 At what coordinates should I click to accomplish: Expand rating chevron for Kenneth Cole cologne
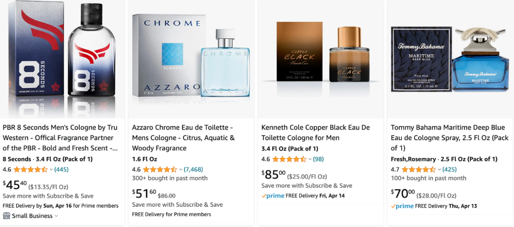(x=310, y=159)
